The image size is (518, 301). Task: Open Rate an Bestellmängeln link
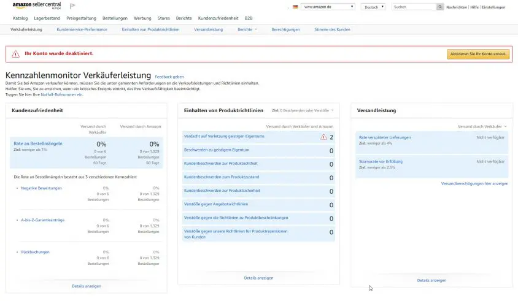38,143
